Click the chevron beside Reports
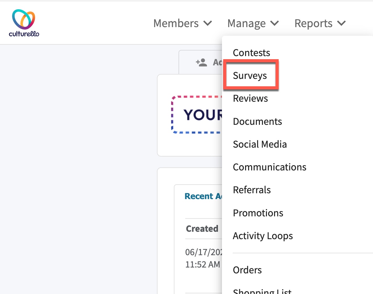Screen dimensions: 373x294 click(341, 23)
